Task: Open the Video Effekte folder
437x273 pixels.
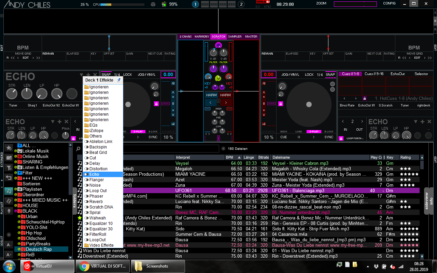Action: click(103, 245)
